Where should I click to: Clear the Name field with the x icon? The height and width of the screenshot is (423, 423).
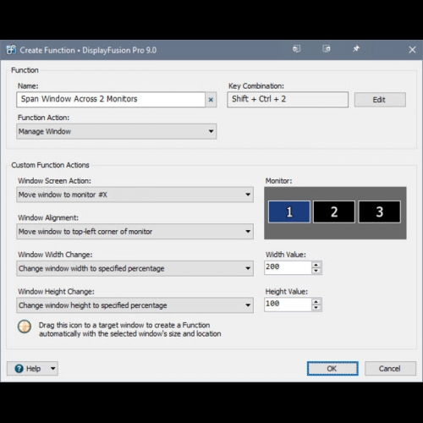(211, 100)
